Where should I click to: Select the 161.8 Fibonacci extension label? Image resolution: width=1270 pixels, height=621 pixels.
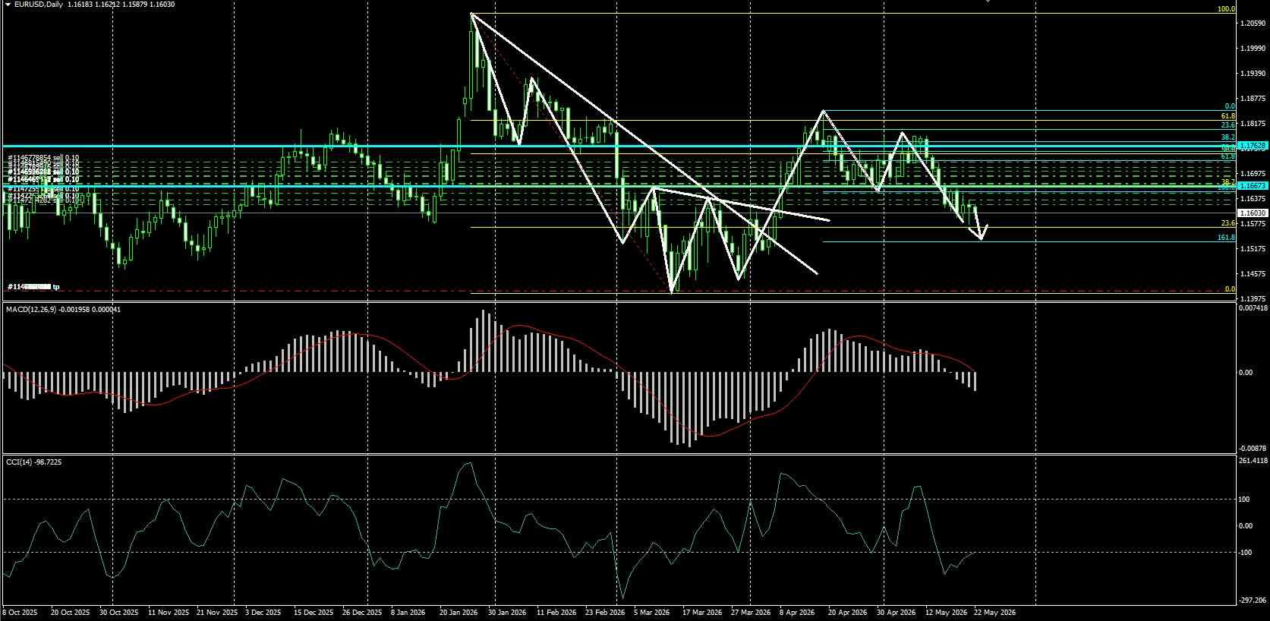(x=1226, y=238)
